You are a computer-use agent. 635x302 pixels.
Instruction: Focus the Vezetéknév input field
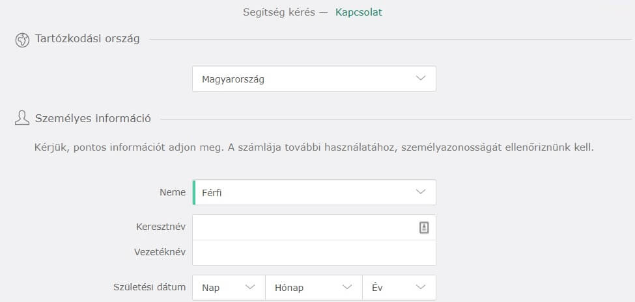(x=315, y=253)
